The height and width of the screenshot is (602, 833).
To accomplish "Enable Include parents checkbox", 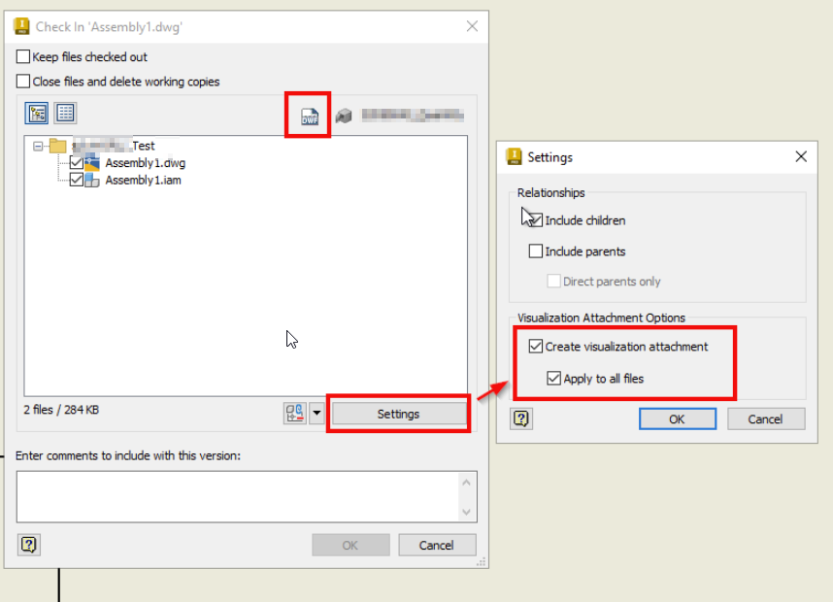I will [536, 251].
